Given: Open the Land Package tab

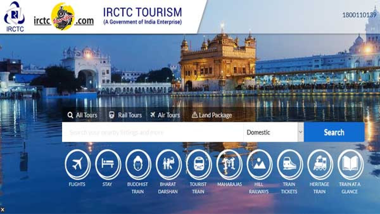Looking at the screenshot, I should pyautogui.click(x=212, y=115).
